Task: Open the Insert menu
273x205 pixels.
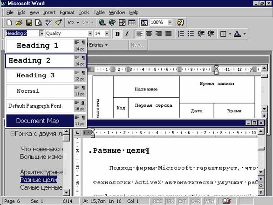Action: point(49,13)
